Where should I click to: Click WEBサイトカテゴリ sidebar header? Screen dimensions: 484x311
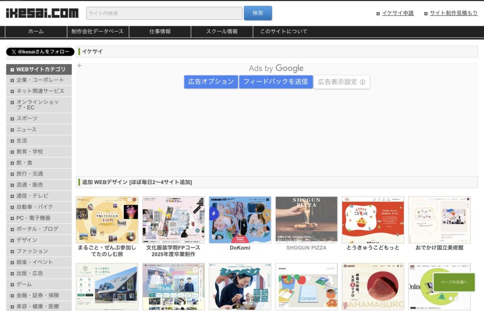coord(39,69)
